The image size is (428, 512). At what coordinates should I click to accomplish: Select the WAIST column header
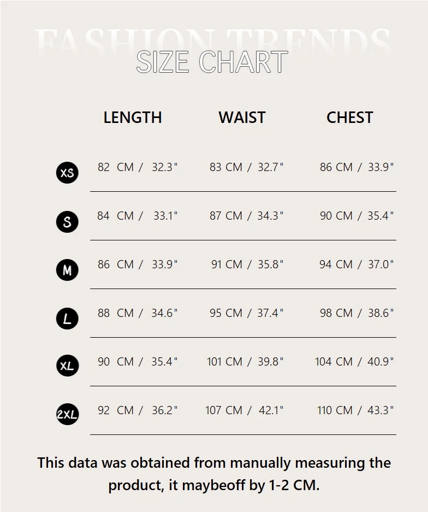(x=242, y=117)
